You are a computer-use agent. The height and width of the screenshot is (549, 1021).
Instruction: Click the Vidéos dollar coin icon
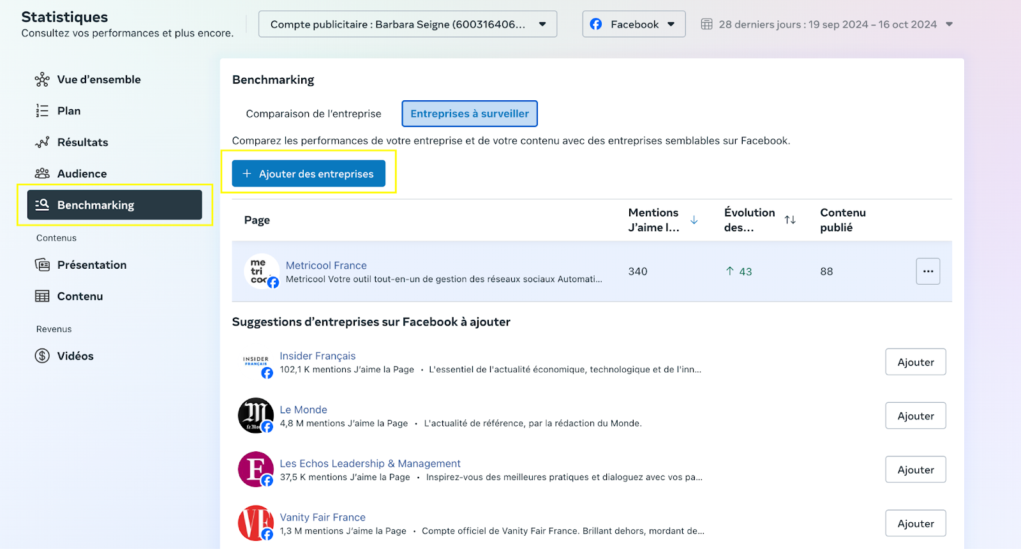tap(42, 356)
